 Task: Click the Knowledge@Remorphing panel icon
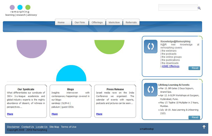[150, 47]
